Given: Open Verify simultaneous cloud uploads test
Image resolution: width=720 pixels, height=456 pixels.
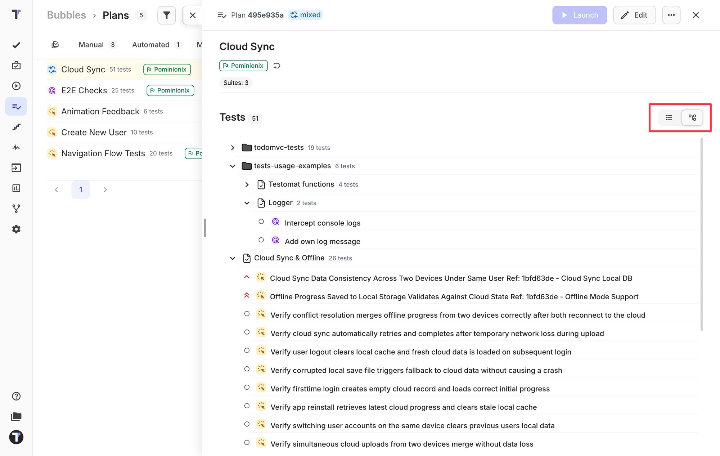Looking at the screenshot, I should [x=402, y=444].
